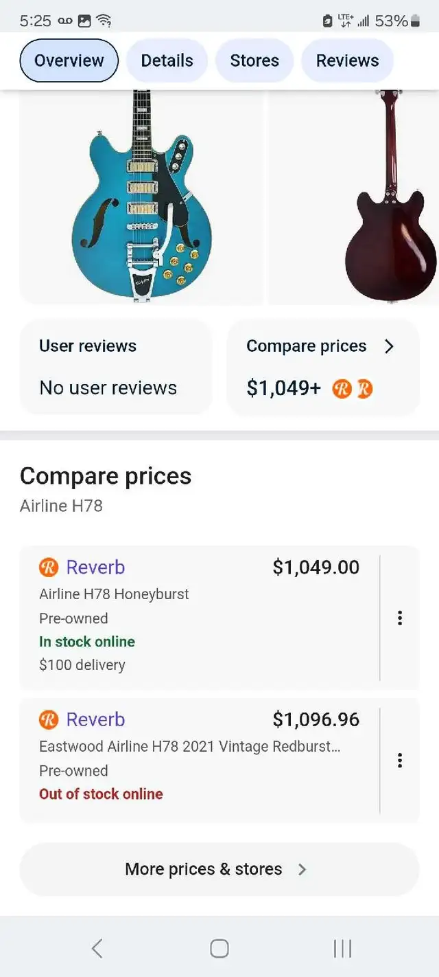
Task: Expand the Compare prices card chevron
Action: tap(389, 346)
